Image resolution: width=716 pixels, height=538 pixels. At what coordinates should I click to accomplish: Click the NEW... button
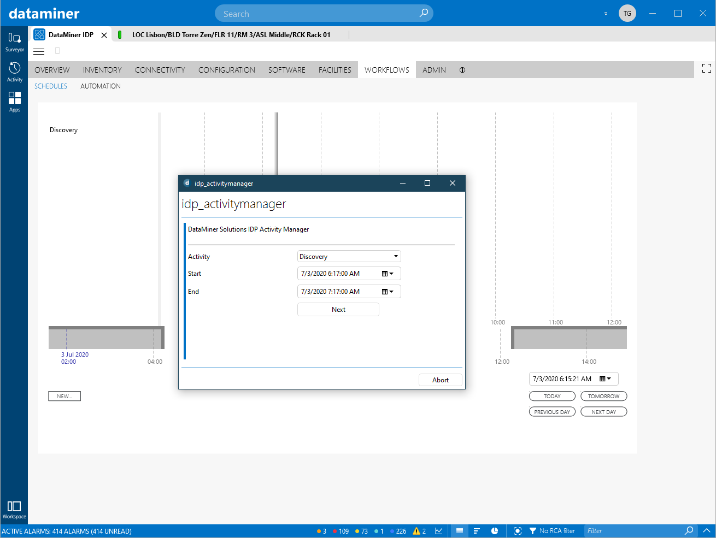point(64,396)
